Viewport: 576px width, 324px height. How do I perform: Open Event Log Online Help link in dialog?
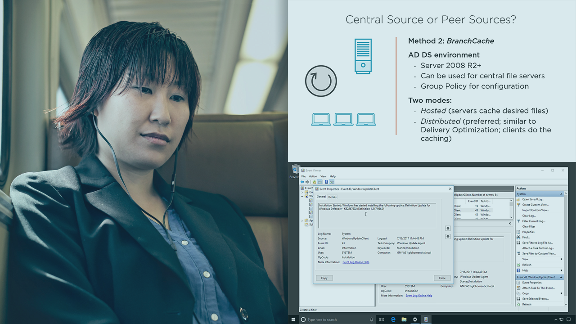click(x=355, y=262)
